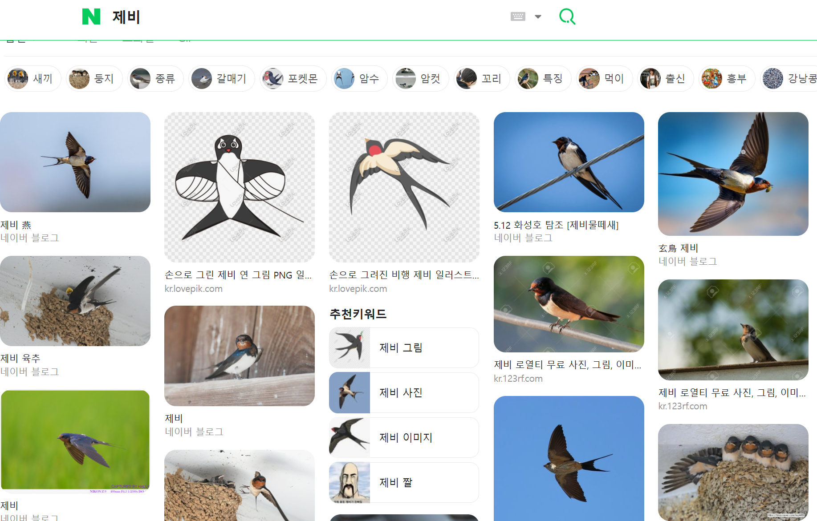The image size is (817, 521).
Task: Select the 갈매기 filter chip
Action: pos(221,79)
